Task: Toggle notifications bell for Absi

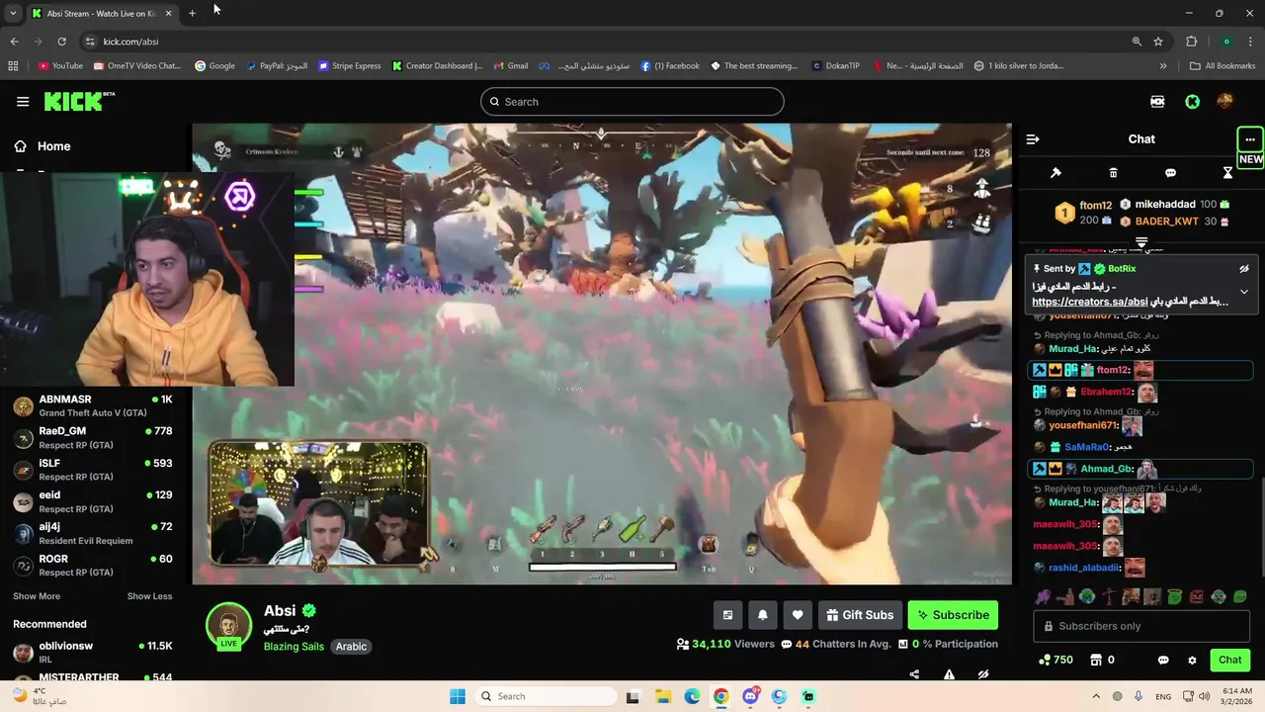Action: click(x=763, y=615)
